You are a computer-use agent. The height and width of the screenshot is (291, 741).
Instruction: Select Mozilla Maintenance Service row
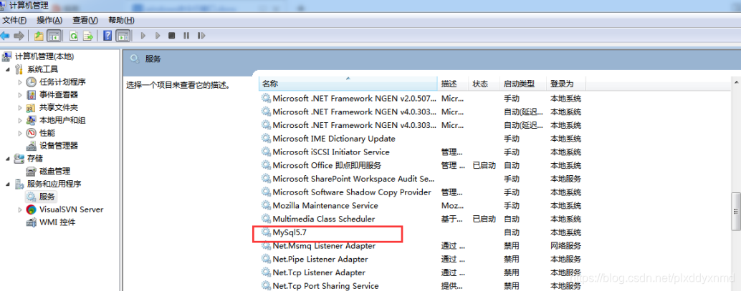[x=423, y=206]
